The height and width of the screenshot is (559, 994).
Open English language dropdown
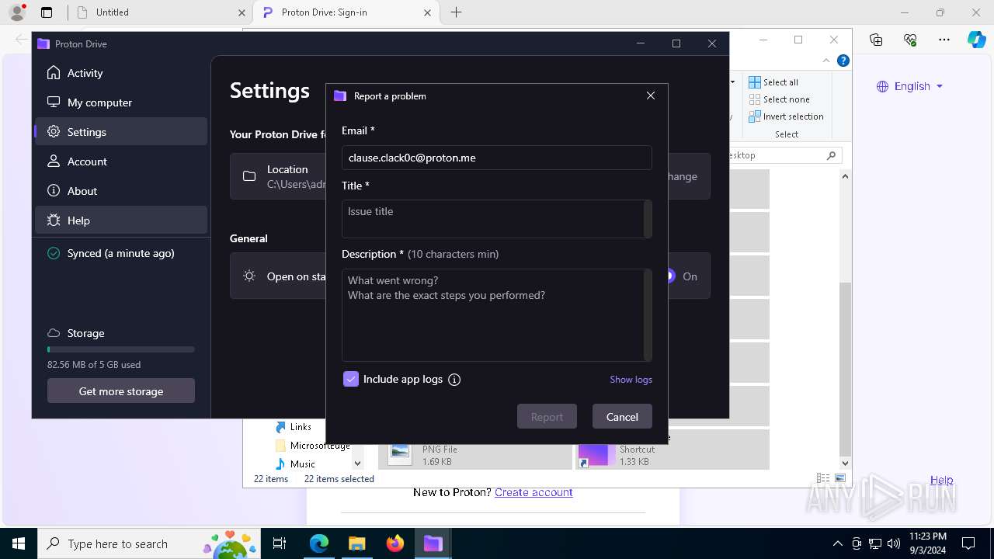click(x=910, y=86)
